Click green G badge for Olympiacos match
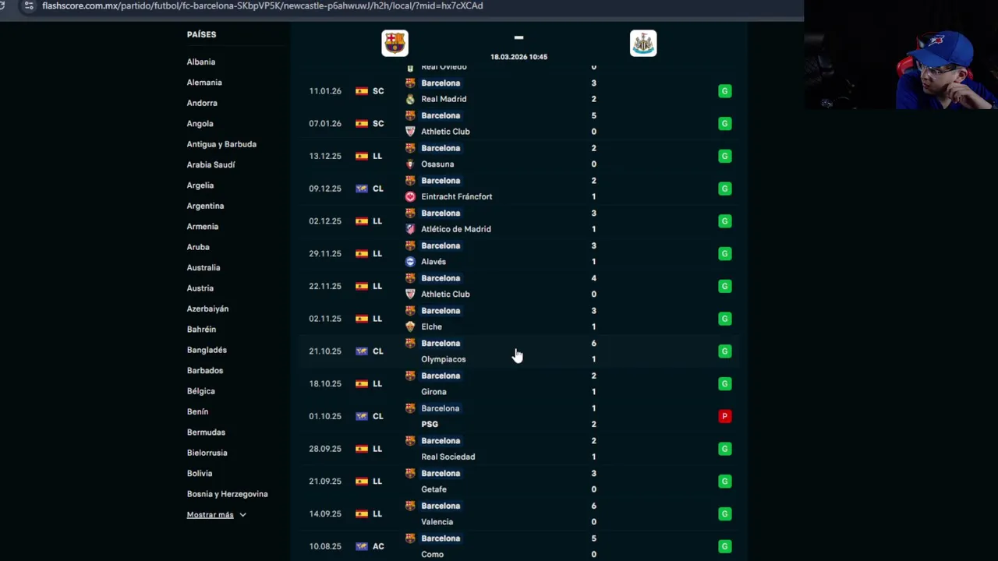This screenshot has width=998, height=561. click(x=724, y=351)
